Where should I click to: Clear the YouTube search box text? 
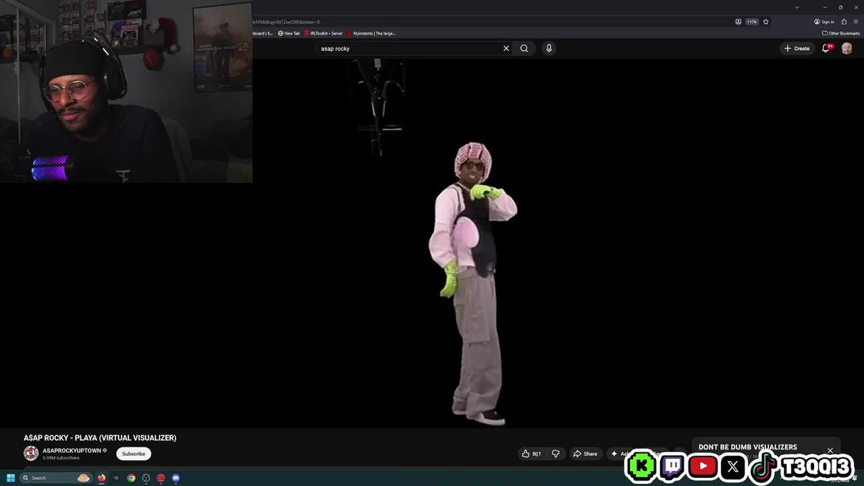(506, 49)
